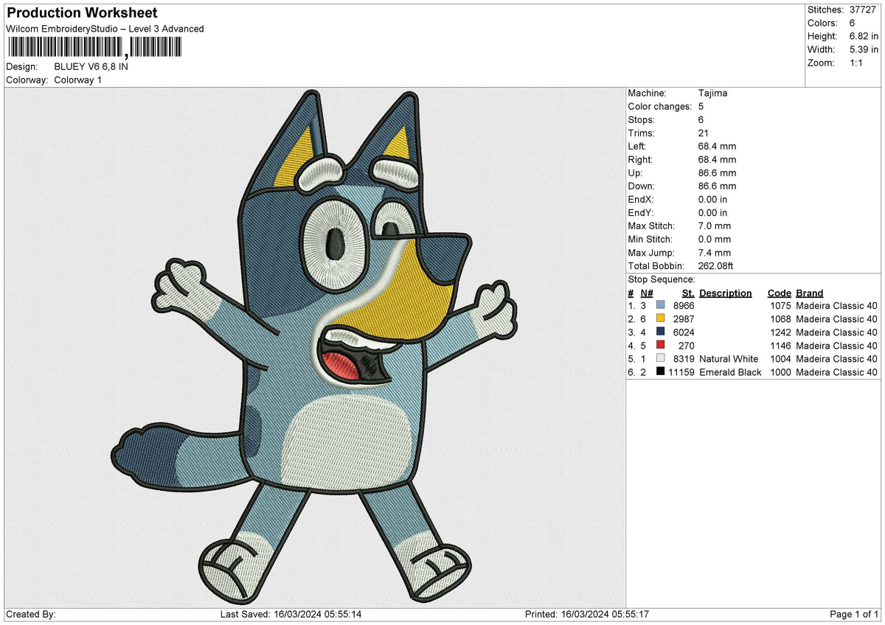The width and height of the screenshot is (885, 625).
Task: Click the Machine value 'Tajima'
Action: [713, 93]
